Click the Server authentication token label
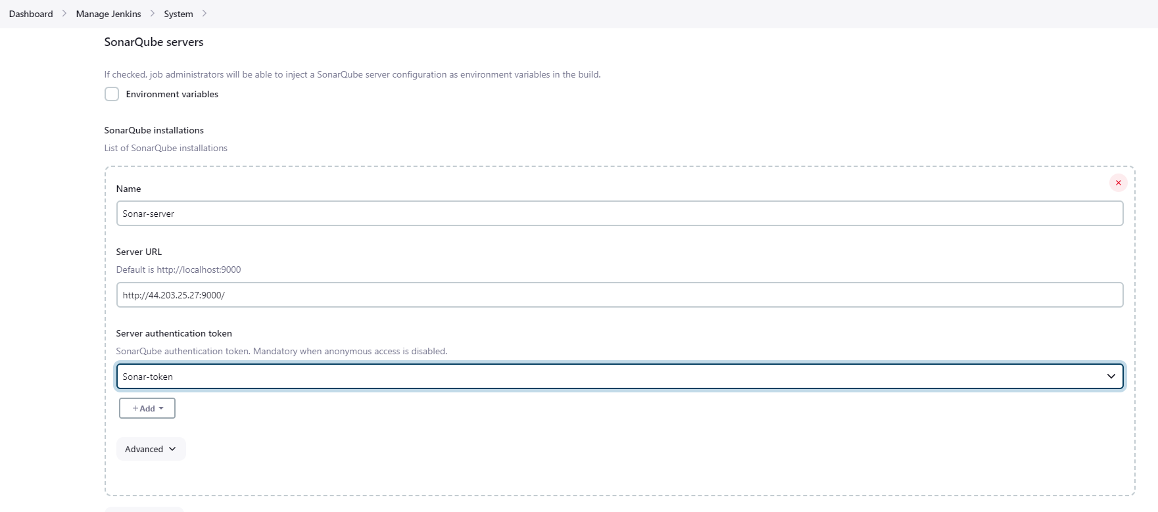The width and height of the screenshot is (1158, 512). coord(174,333)
